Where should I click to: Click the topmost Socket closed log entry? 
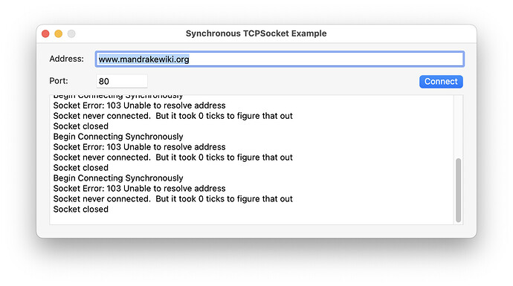click(81, 126)
